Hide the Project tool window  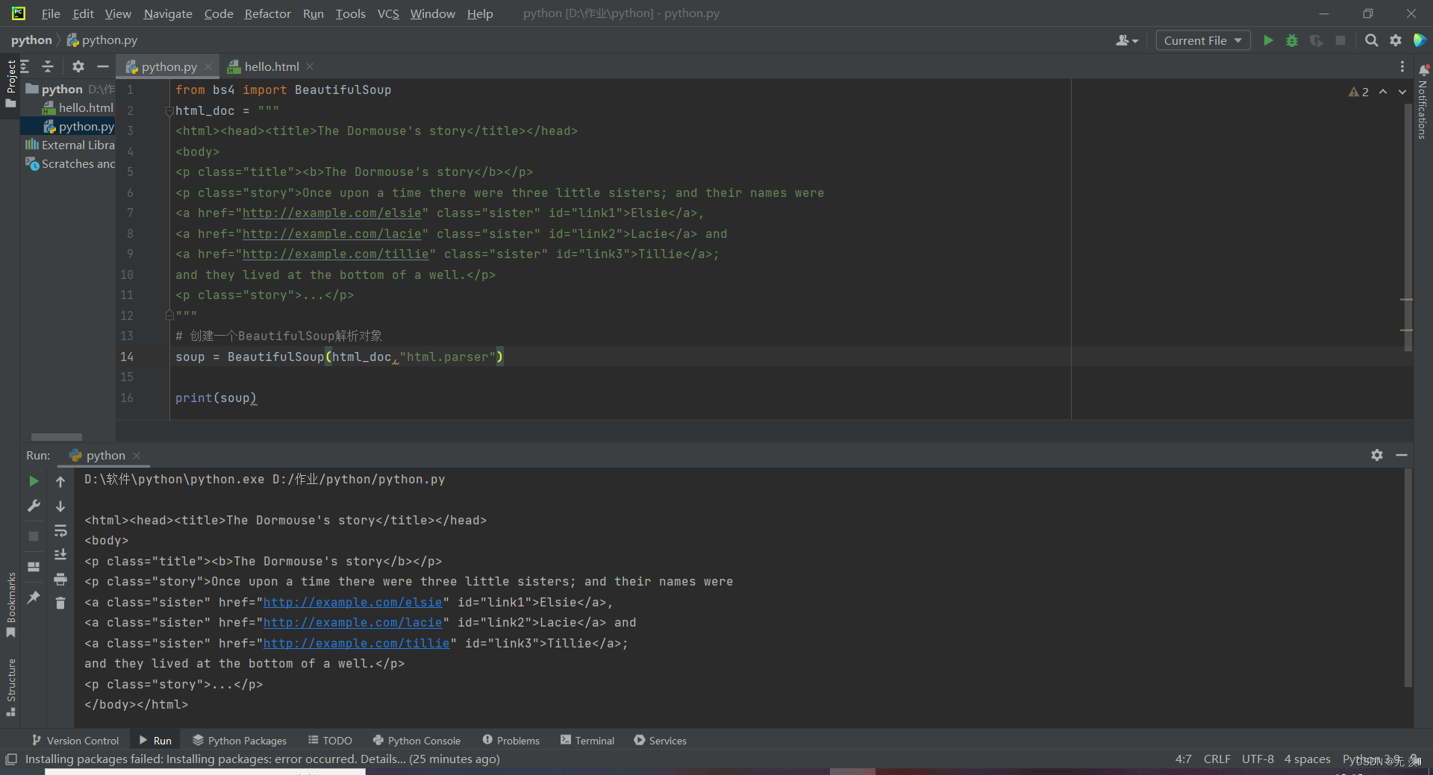103,66
